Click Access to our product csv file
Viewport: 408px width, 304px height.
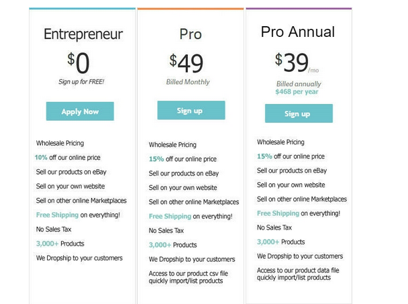click(188, 274)
